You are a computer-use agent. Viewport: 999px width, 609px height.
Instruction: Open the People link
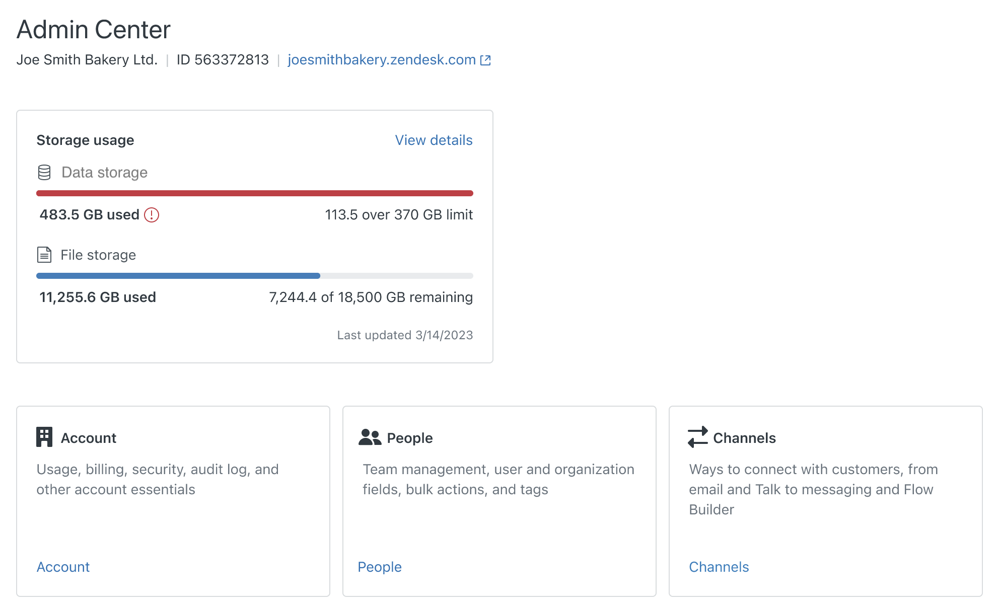[x=379, y=567]
